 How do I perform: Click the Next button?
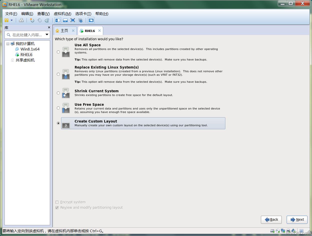pos(297,219)
